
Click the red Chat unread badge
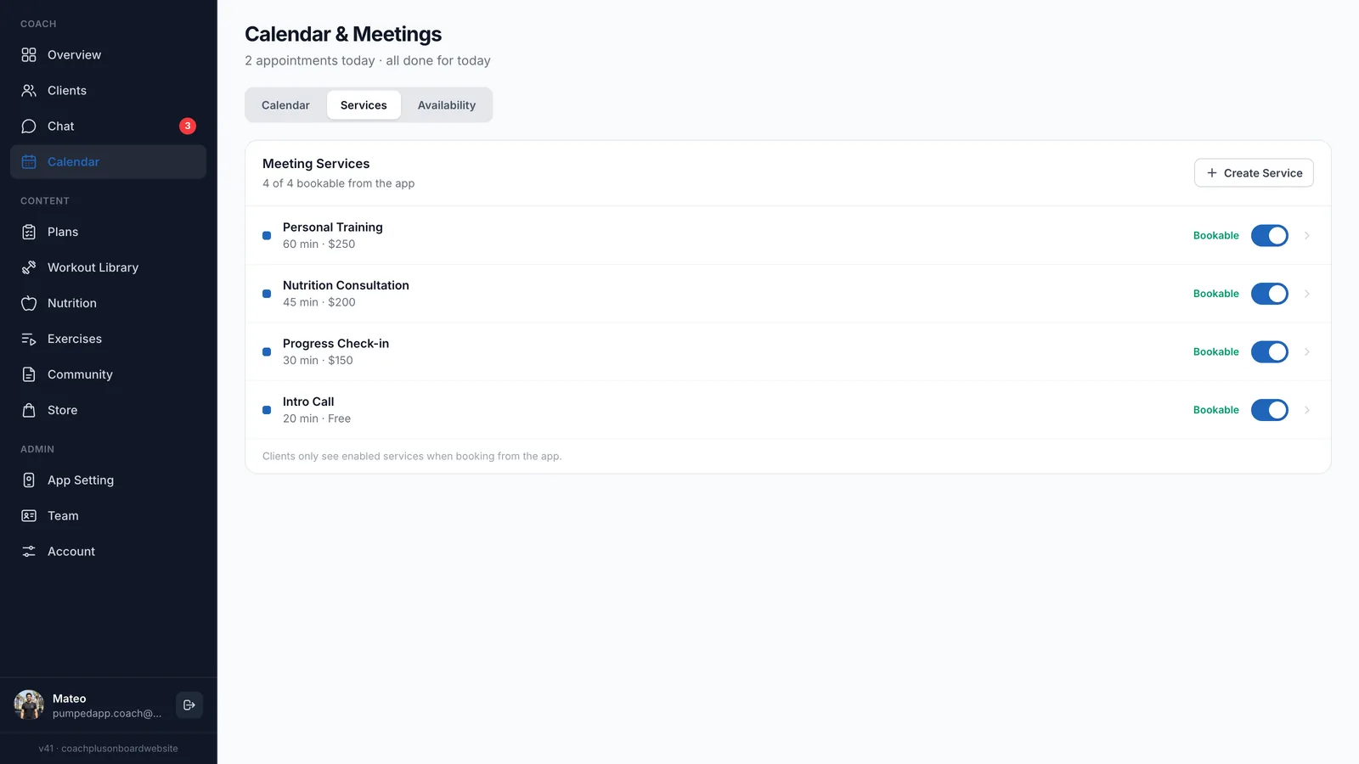(188, 126)
